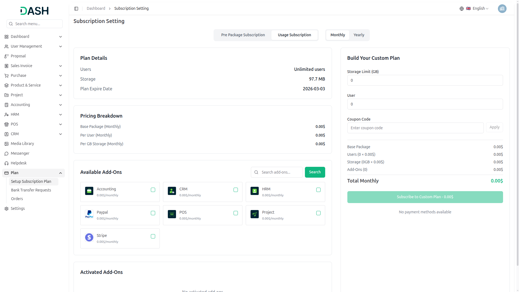This screenshot has height=292, width=519.
Task: Focus the Enter coupon code field
Action: point(415,128)
